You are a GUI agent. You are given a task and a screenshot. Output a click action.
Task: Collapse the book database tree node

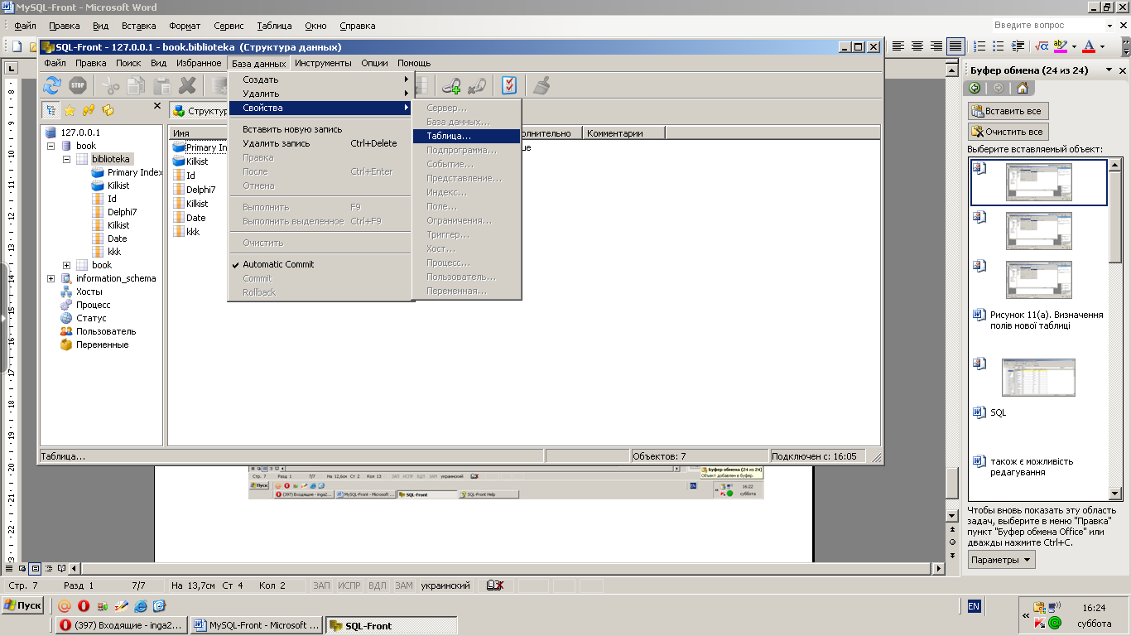pos(51,146)
